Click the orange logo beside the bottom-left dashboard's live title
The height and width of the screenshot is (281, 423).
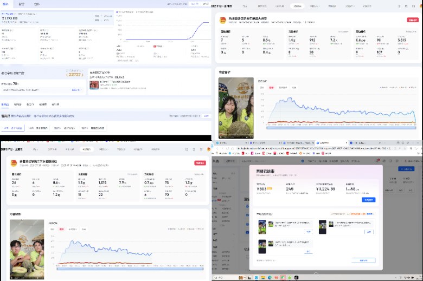[x=14, y=163]
